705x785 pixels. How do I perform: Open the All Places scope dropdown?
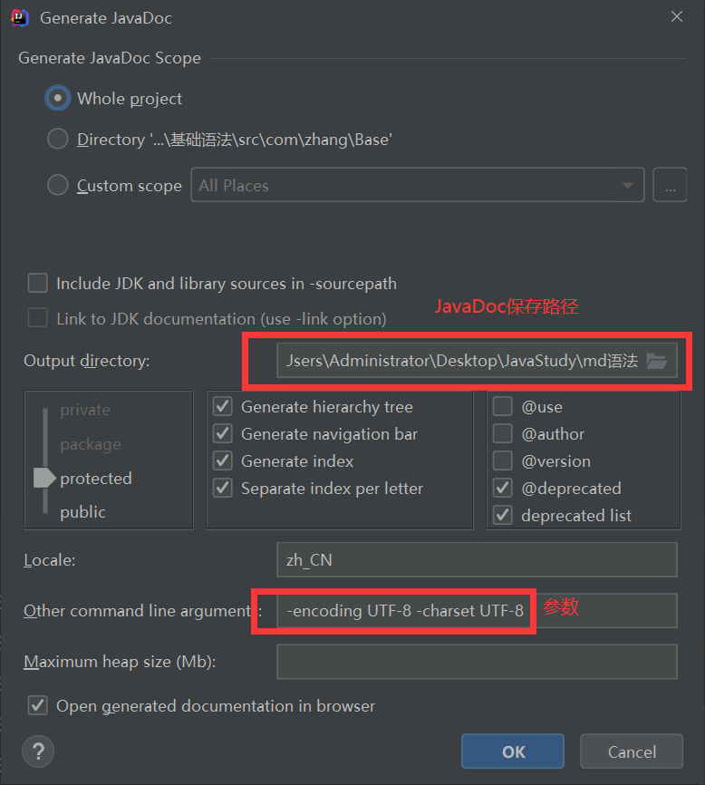(417, 186)
